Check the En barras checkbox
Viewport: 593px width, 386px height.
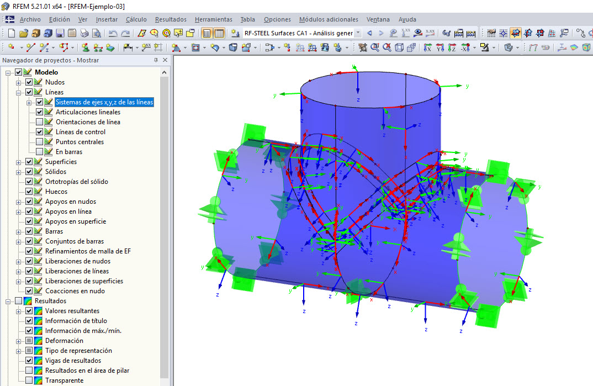pos(39,152)
